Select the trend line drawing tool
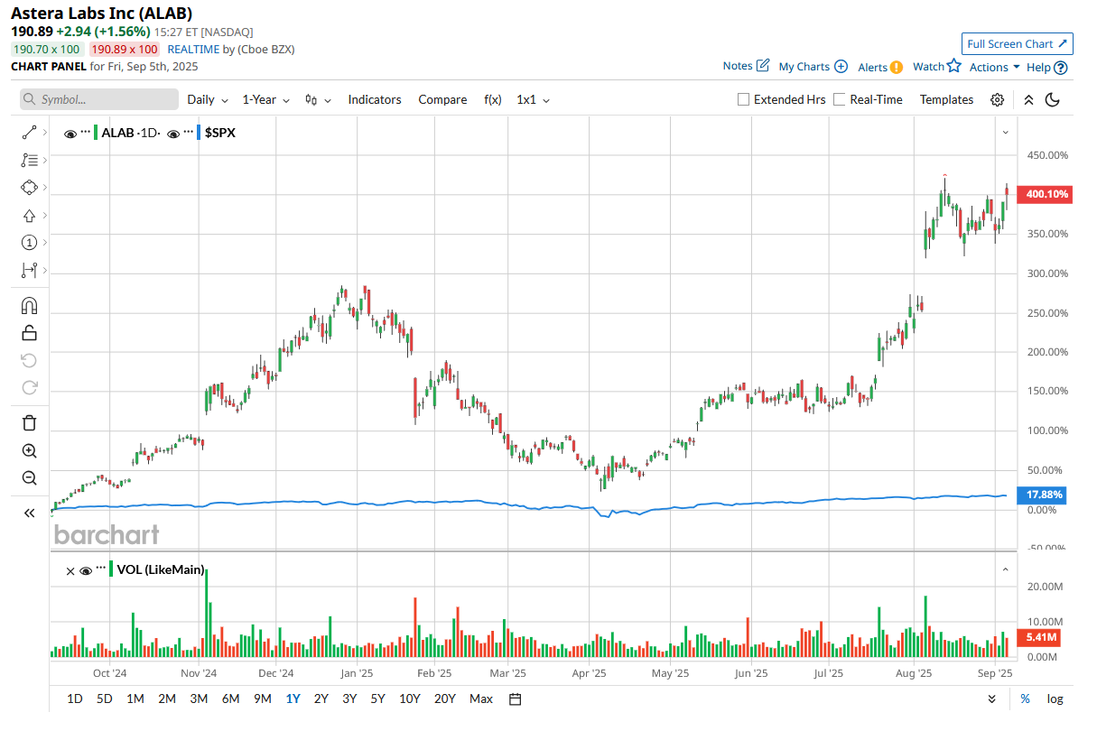The height and width of the screenshot is (731, 1097). (28, 133)
